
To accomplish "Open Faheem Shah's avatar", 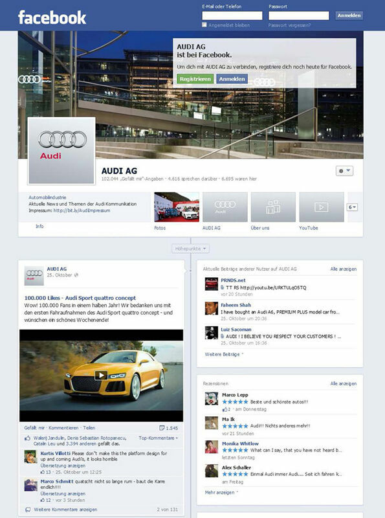I will pos(212,309).
